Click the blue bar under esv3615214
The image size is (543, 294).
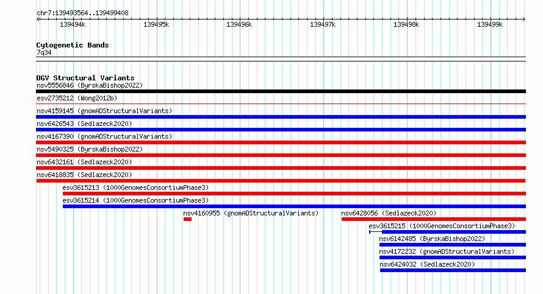(294, 206)
